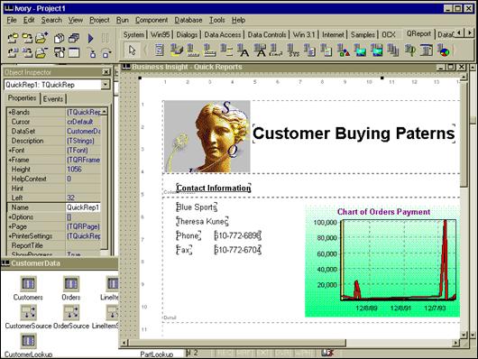Select the OrderSource datasource icon

[x=71, y=312]
